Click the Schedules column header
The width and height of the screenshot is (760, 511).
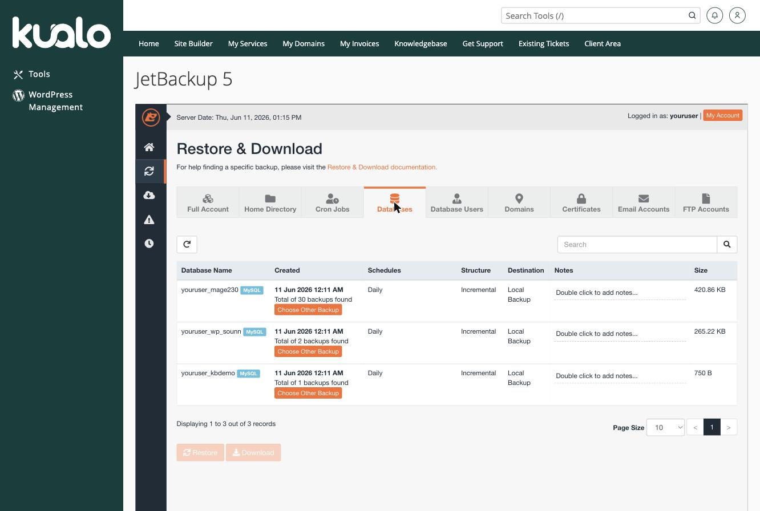pyautogui.click(x=384, y=270)
